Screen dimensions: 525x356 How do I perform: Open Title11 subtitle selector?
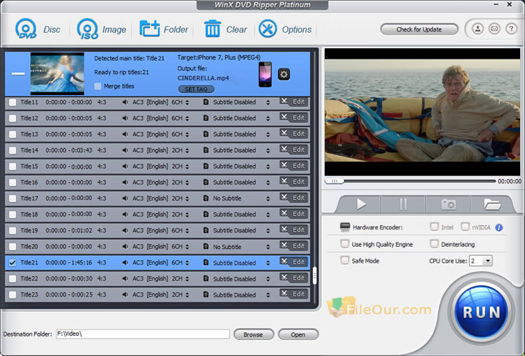(268, 102)
